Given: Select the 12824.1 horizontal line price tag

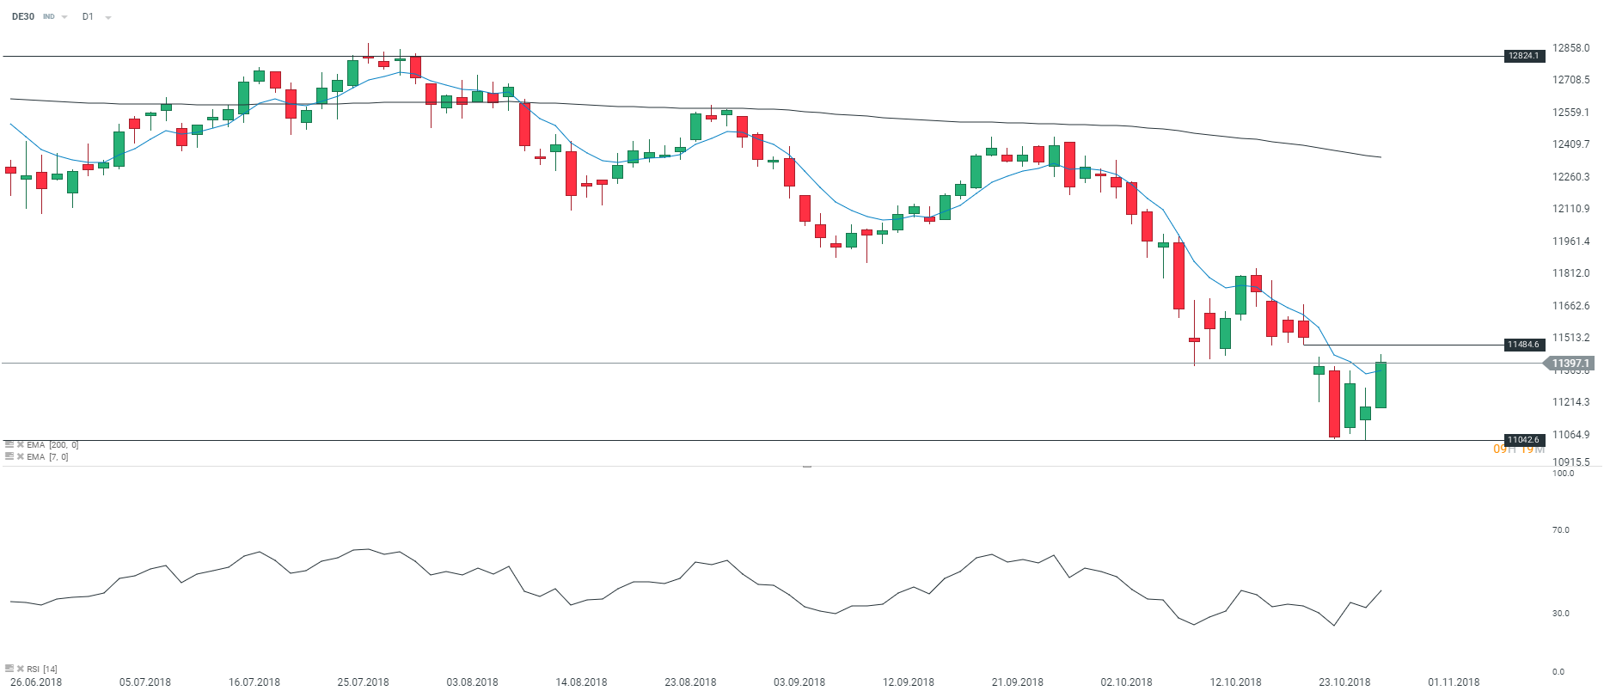Looking at the screenshot, I should [1523, 56].
